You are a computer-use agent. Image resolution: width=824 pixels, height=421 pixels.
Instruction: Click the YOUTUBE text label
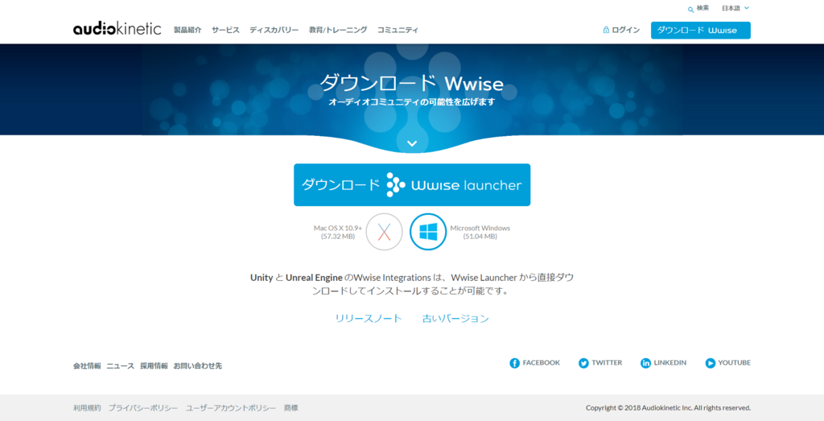[735, 363]
